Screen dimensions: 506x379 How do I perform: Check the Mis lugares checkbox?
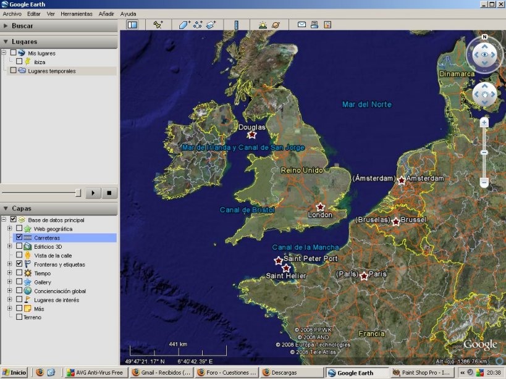13,52
